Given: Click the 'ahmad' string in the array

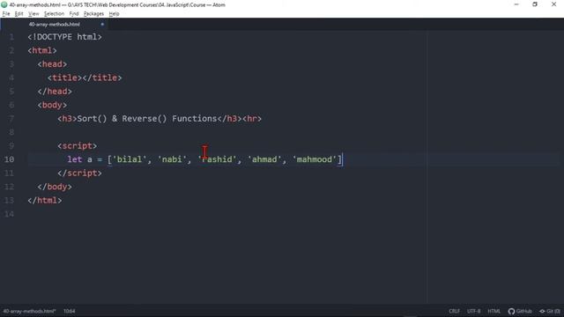Looking at the screenshot, I should 264,159.
